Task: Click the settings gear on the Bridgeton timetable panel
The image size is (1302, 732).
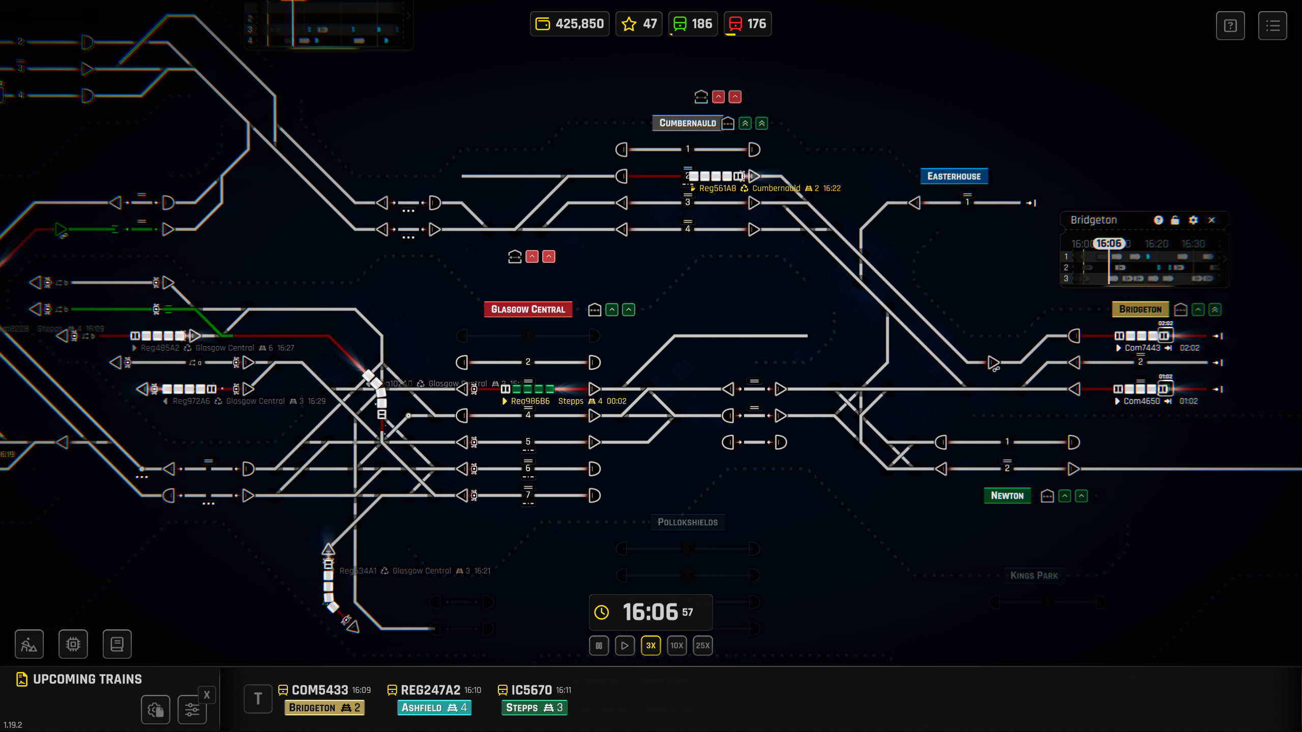Action: 1193,220
